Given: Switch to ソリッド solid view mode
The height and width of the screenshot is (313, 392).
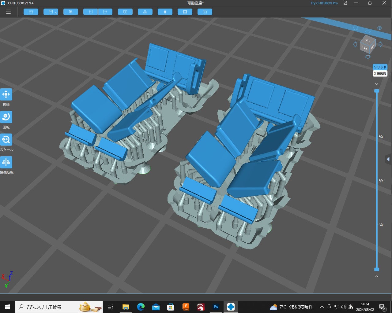Looking at the screenshot, I should (x=380, y=67).
